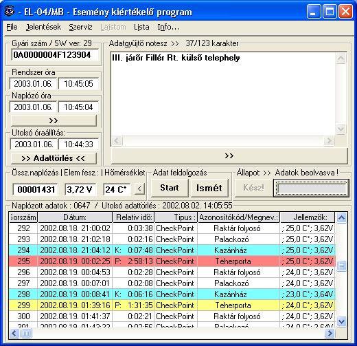357x346 pixels.
Task: Close the EL-04/MB window
Action: point(345,12)
